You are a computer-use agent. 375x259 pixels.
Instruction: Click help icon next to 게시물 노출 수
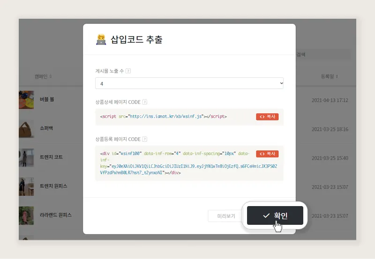click(128, 71)
